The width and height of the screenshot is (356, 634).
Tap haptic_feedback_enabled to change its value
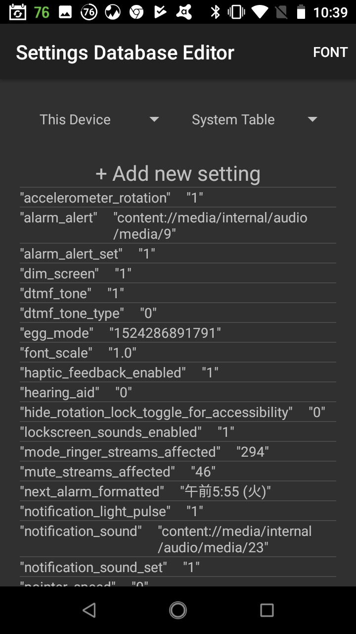tap(178, 372)
